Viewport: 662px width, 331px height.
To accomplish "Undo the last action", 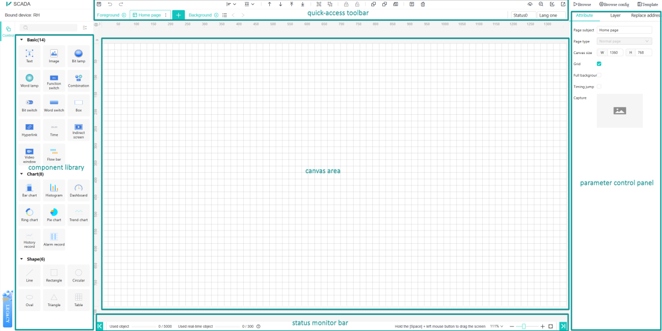I will 110,4.
